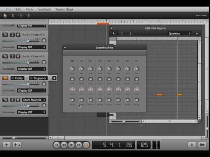Click the last tool icon in main toolbar
Screen dimensions: 210x157
(28, 15)
